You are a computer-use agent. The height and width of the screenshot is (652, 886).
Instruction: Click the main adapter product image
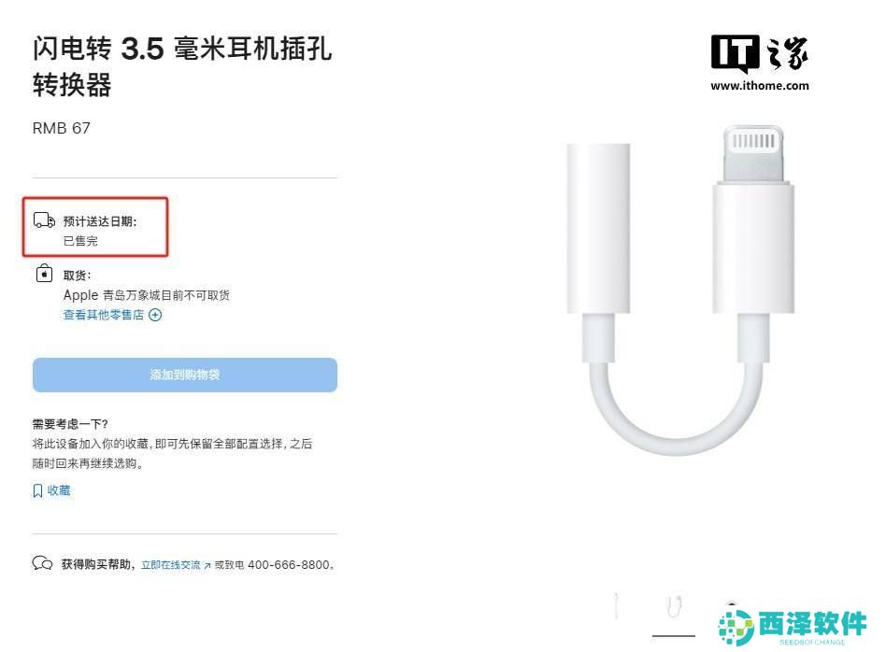[x=681, y=290]
